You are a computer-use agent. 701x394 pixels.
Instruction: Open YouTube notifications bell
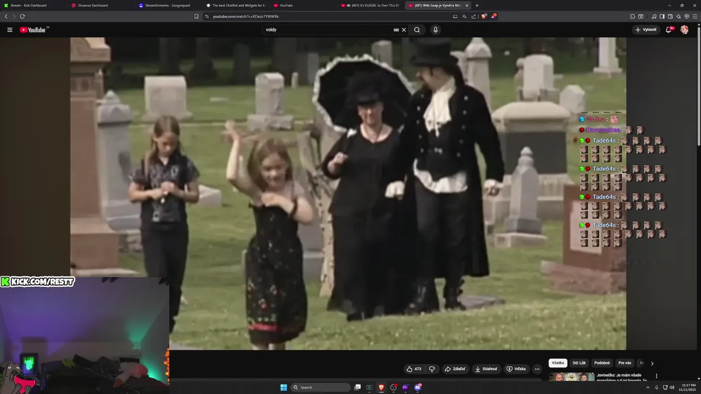click(669, 30)
